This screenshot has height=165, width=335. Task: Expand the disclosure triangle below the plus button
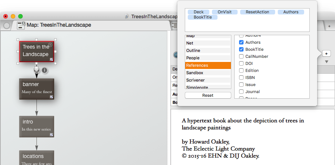[326, 62]
